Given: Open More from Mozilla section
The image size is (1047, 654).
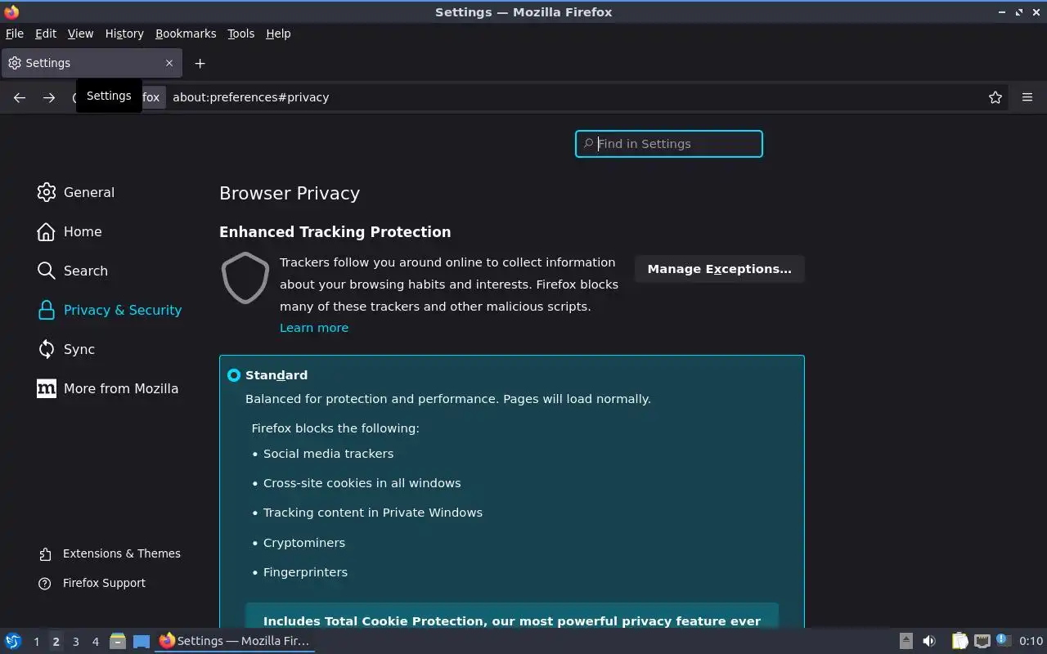Looking at the screenshot, I should pos(107,388).
